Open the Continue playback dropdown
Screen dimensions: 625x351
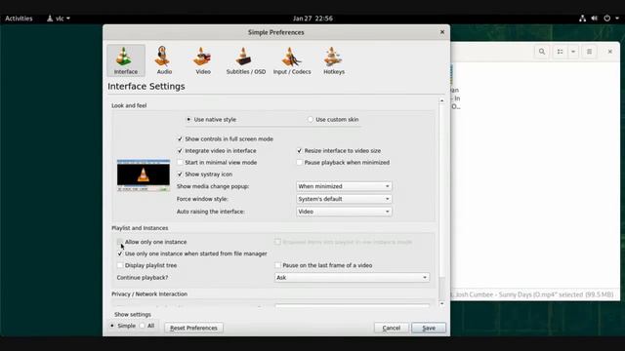click(352, 277)
